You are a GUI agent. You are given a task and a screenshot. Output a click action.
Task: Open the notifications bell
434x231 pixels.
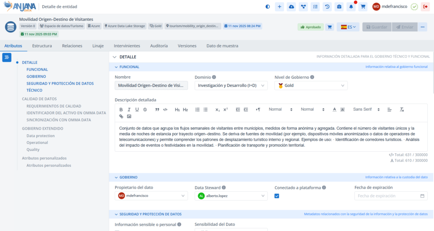(x=351, y=7)
